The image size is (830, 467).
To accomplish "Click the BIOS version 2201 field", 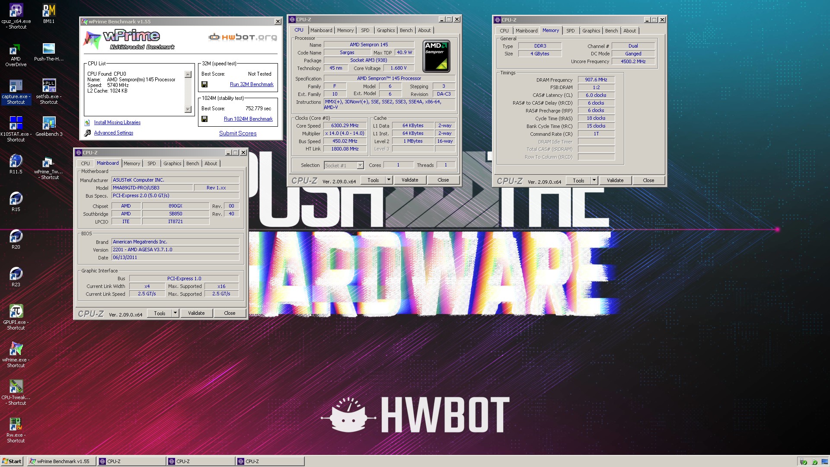I will point(175,250).
